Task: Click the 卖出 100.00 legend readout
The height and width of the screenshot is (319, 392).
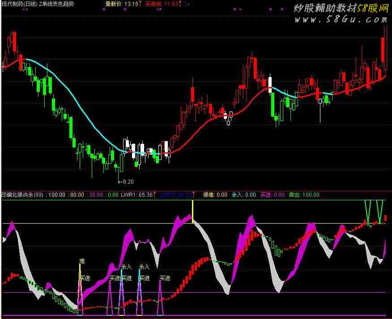Action: click(x=304, y=195)
